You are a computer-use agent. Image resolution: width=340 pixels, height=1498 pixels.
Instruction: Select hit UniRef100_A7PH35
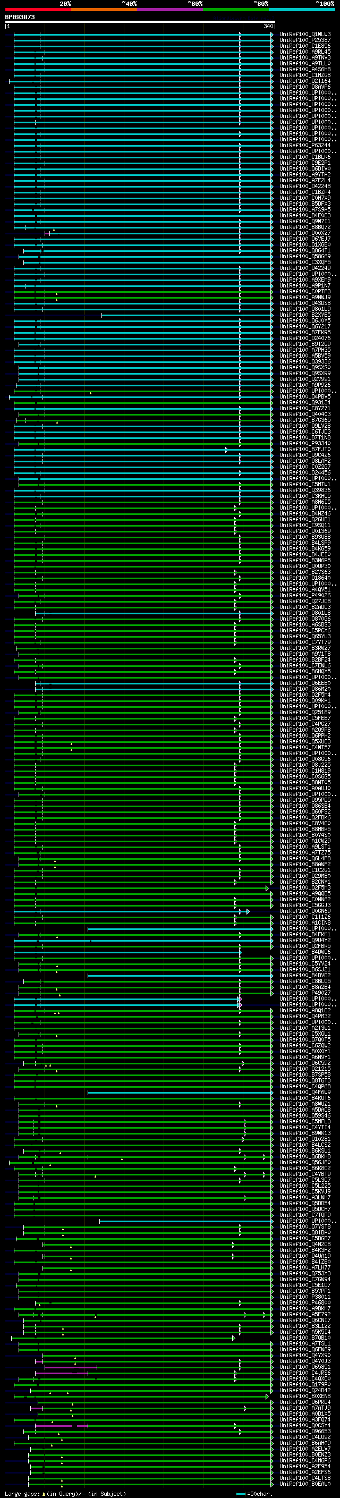coord(305,350)
